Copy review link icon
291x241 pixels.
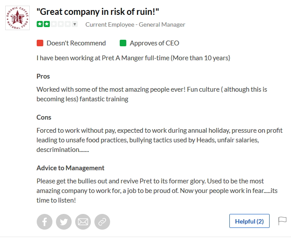coord(102,222)
